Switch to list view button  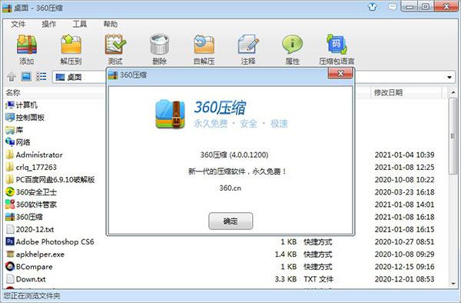tap(41, 77)
